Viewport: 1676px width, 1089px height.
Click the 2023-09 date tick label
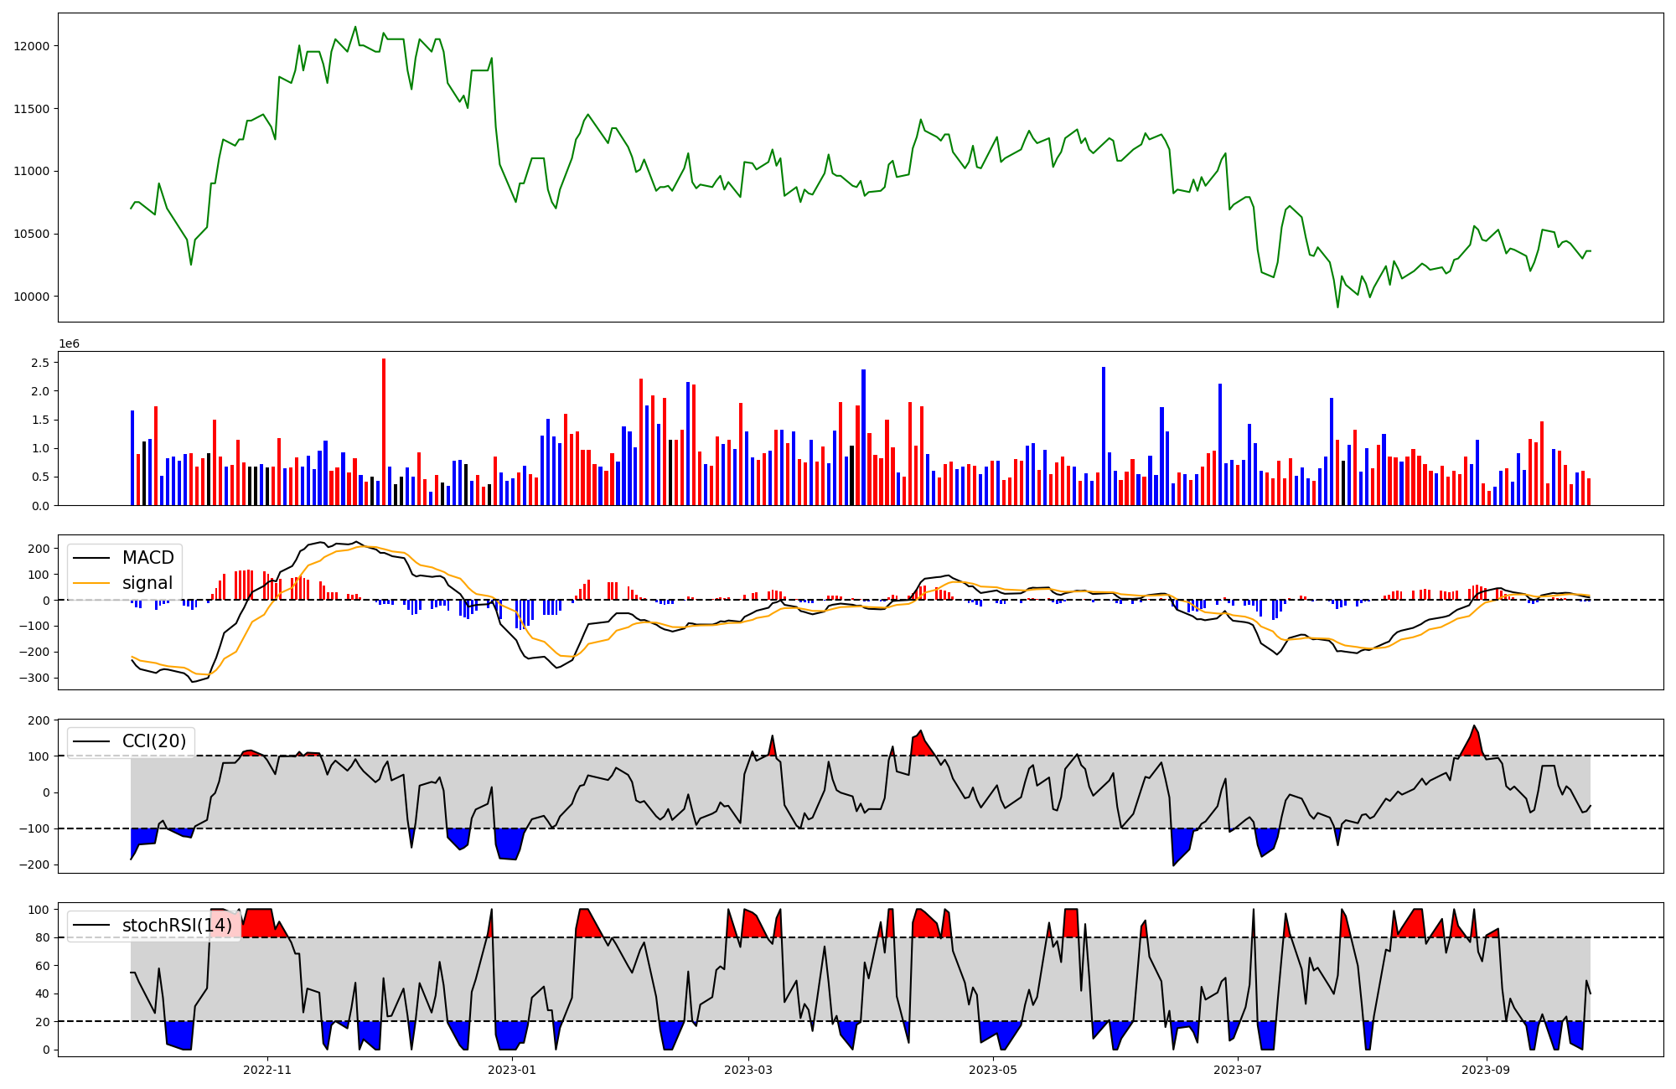click(1486, 1070)
